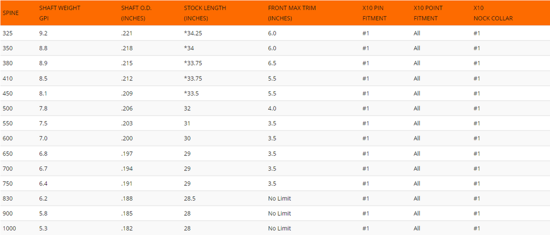Click the 28.5 stock length value
Viewport: 550px width, 235px height.
190,198
